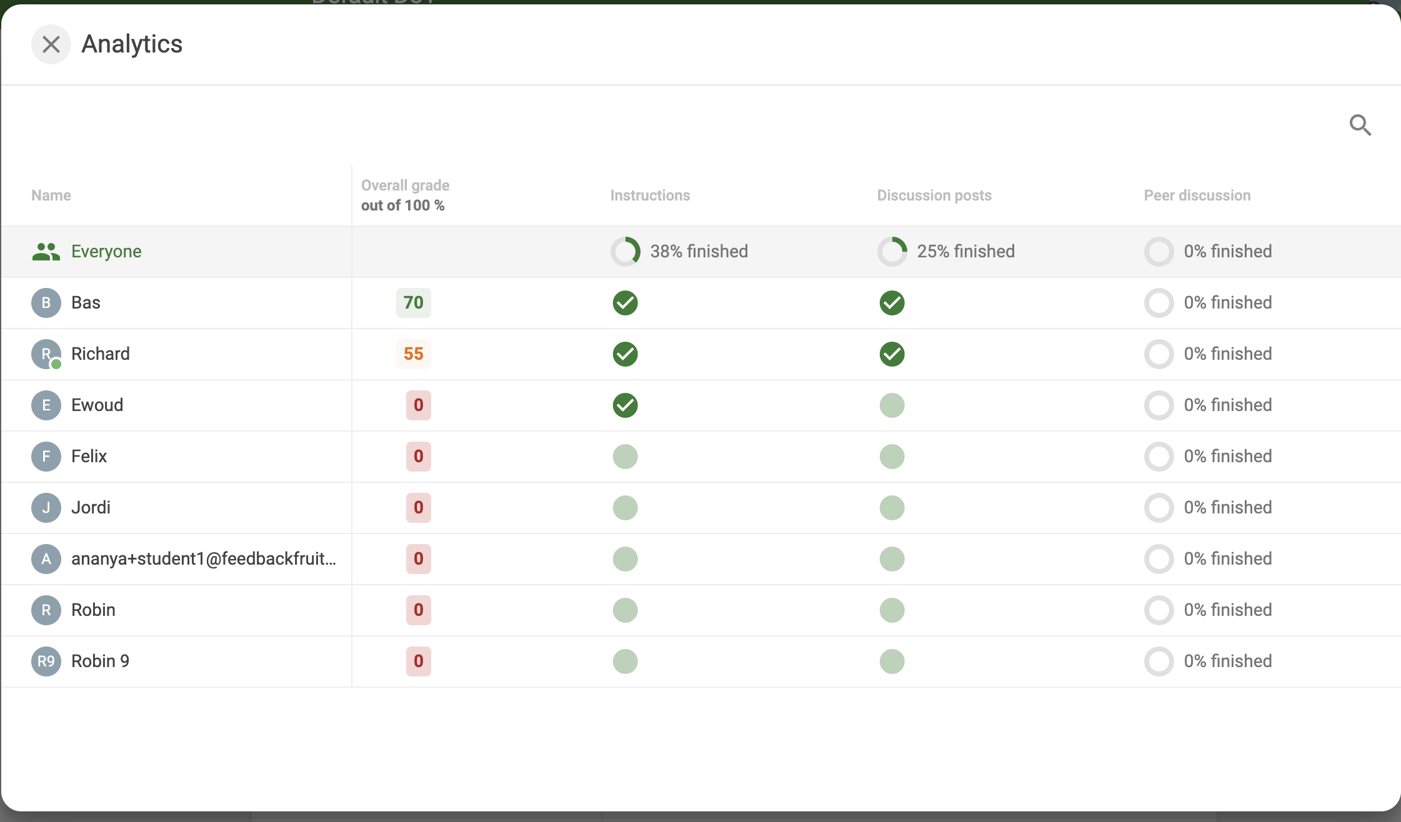Open Ewoud's 0% finished Peer discussion
This screenshot has width=1401, height=822.
tap(1208, 405)
